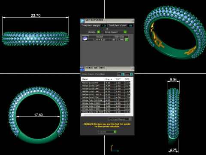Click the Metal Weights panel icon
Screen dimensions: 206x155
coord(82,69)
